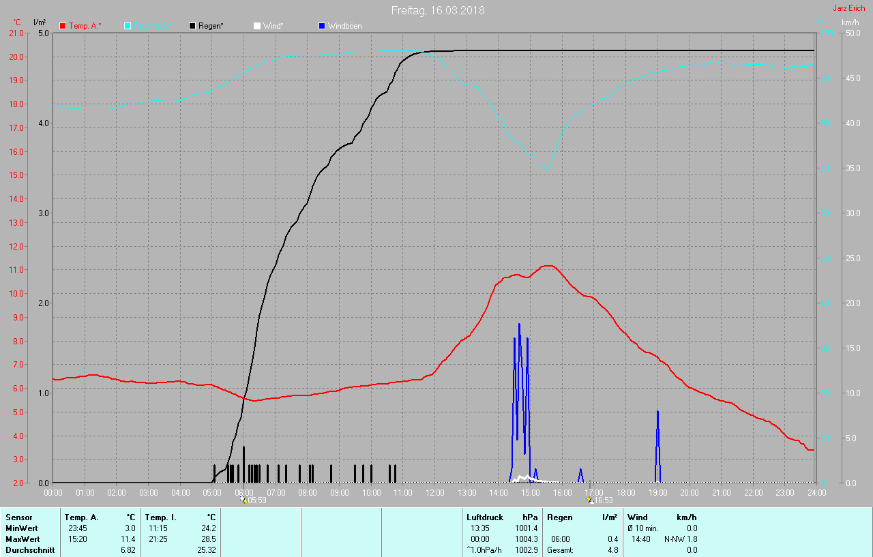Viewport: 873px width, 557px height.
Task: Click the 'Ø 10 min.' wind label
Action: (644, 528)
